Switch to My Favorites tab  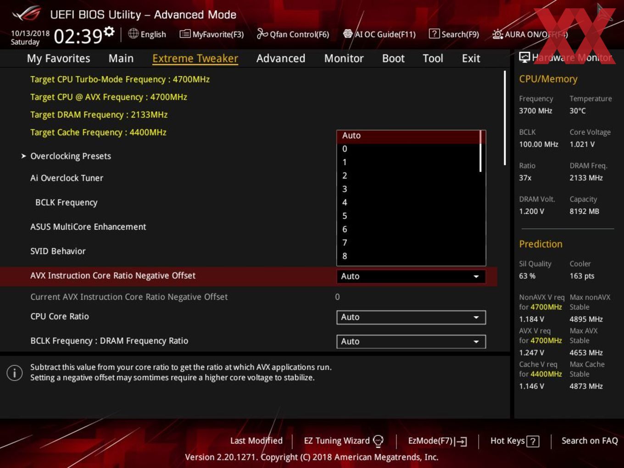(58, 58)
